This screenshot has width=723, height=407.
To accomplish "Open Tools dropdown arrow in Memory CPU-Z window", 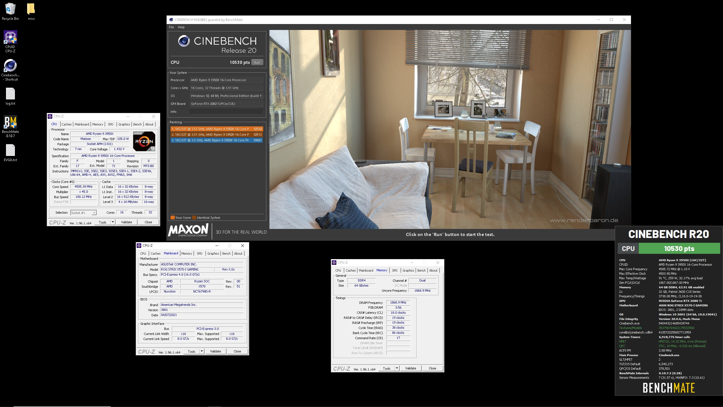I will point(397,368).
